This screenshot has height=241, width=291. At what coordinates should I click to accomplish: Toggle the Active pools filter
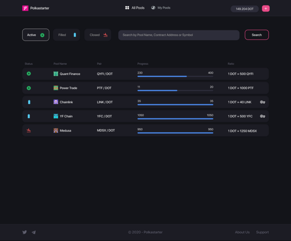coord(36,35)
